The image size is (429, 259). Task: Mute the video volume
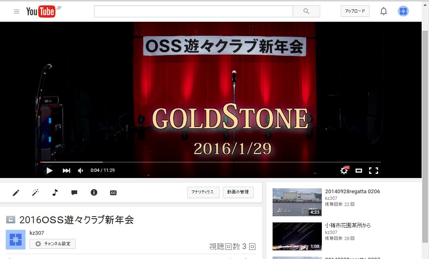coord(80,171)
